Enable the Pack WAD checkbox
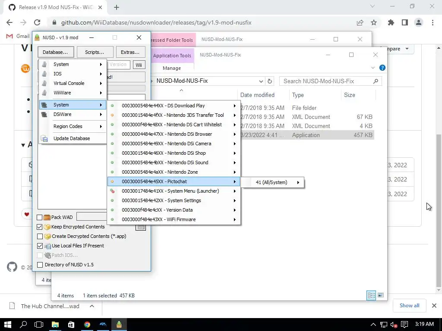 click(40, 217)
